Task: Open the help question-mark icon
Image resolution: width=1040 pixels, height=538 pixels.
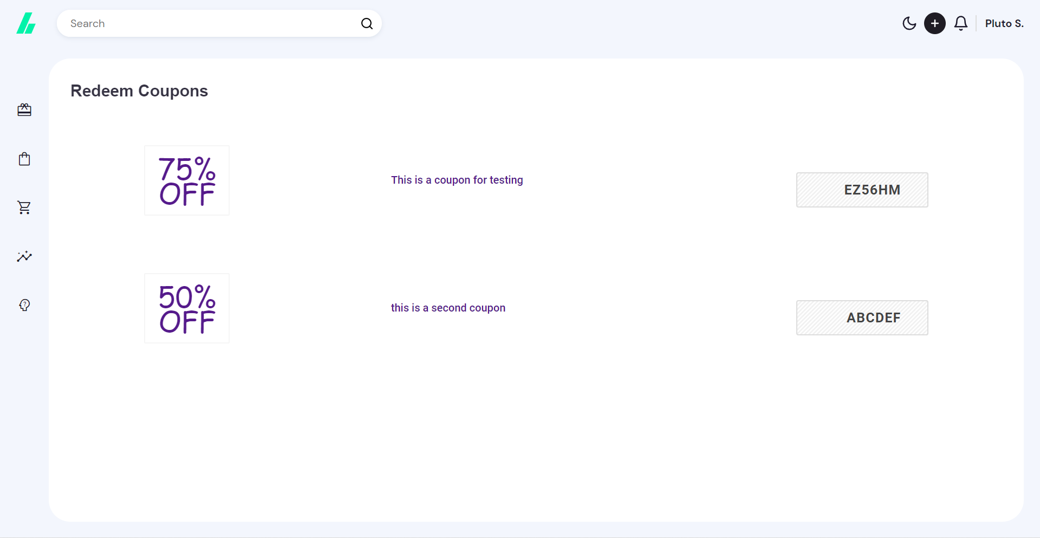Action: pos(24,305)
